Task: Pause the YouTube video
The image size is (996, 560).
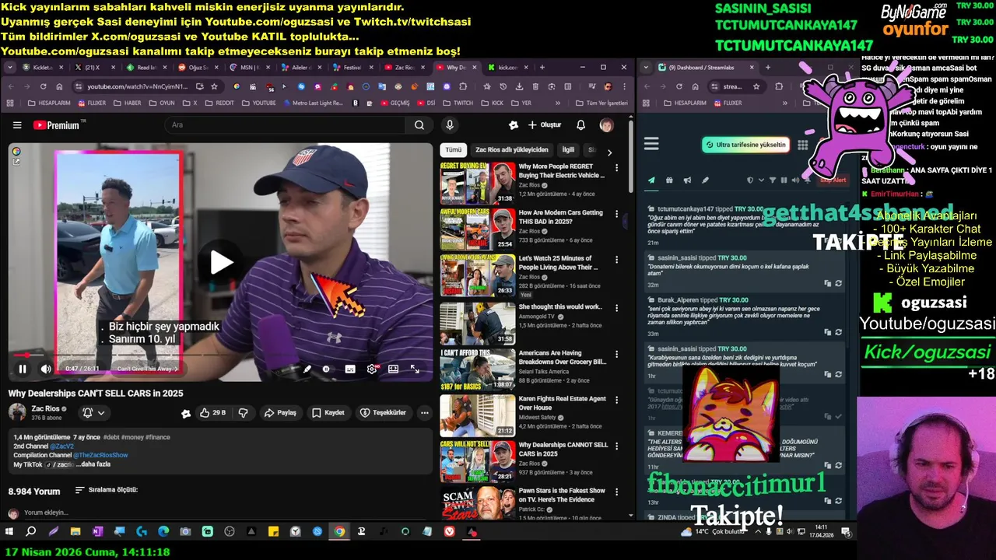Action: tap(23, 369)
